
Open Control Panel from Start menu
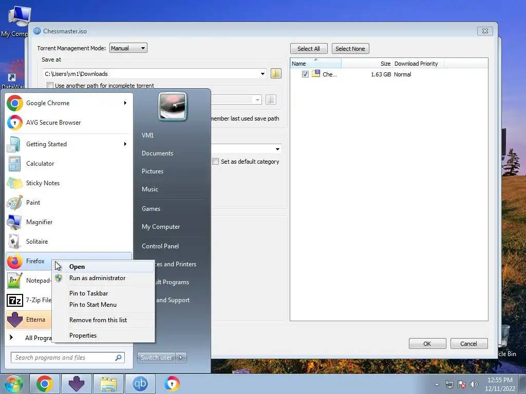(x=160, y=246)
